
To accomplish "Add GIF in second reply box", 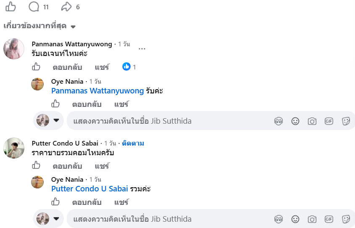I will tap(329, 219).
